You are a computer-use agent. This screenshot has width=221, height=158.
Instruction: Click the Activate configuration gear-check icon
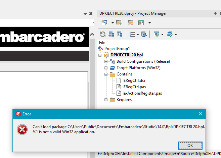pos(157,34)
